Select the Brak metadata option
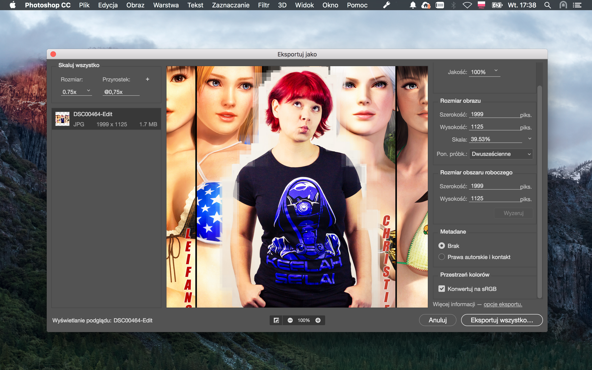Image resolution: width=592 pixels, height=370 pixels. [442, 246]
